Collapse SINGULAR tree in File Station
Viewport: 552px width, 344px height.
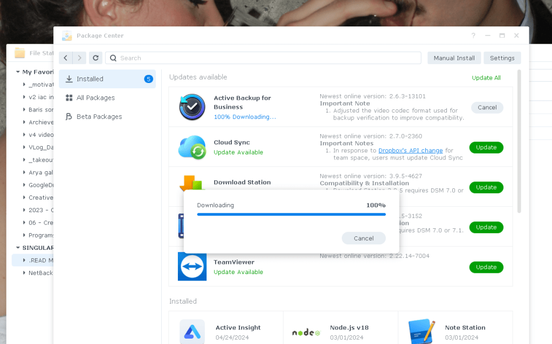18,248
